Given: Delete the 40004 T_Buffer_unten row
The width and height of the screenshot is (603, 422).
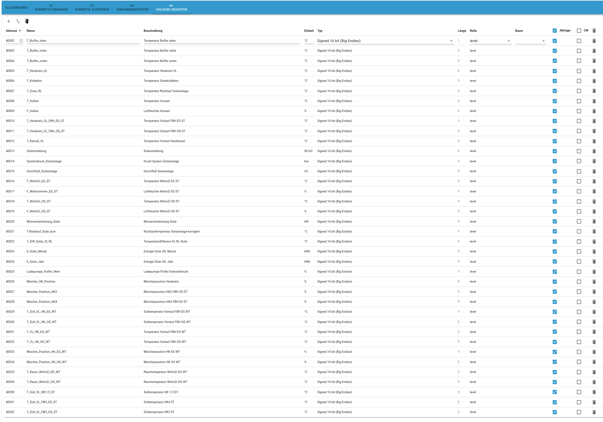Looking at the screenshot, I should pos(594,61).
